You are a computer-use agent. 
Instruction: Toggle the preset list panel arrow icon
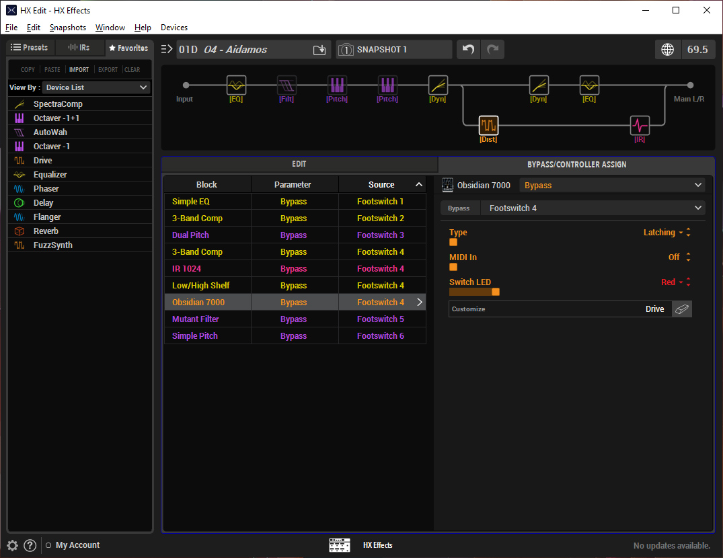[166, 49]
